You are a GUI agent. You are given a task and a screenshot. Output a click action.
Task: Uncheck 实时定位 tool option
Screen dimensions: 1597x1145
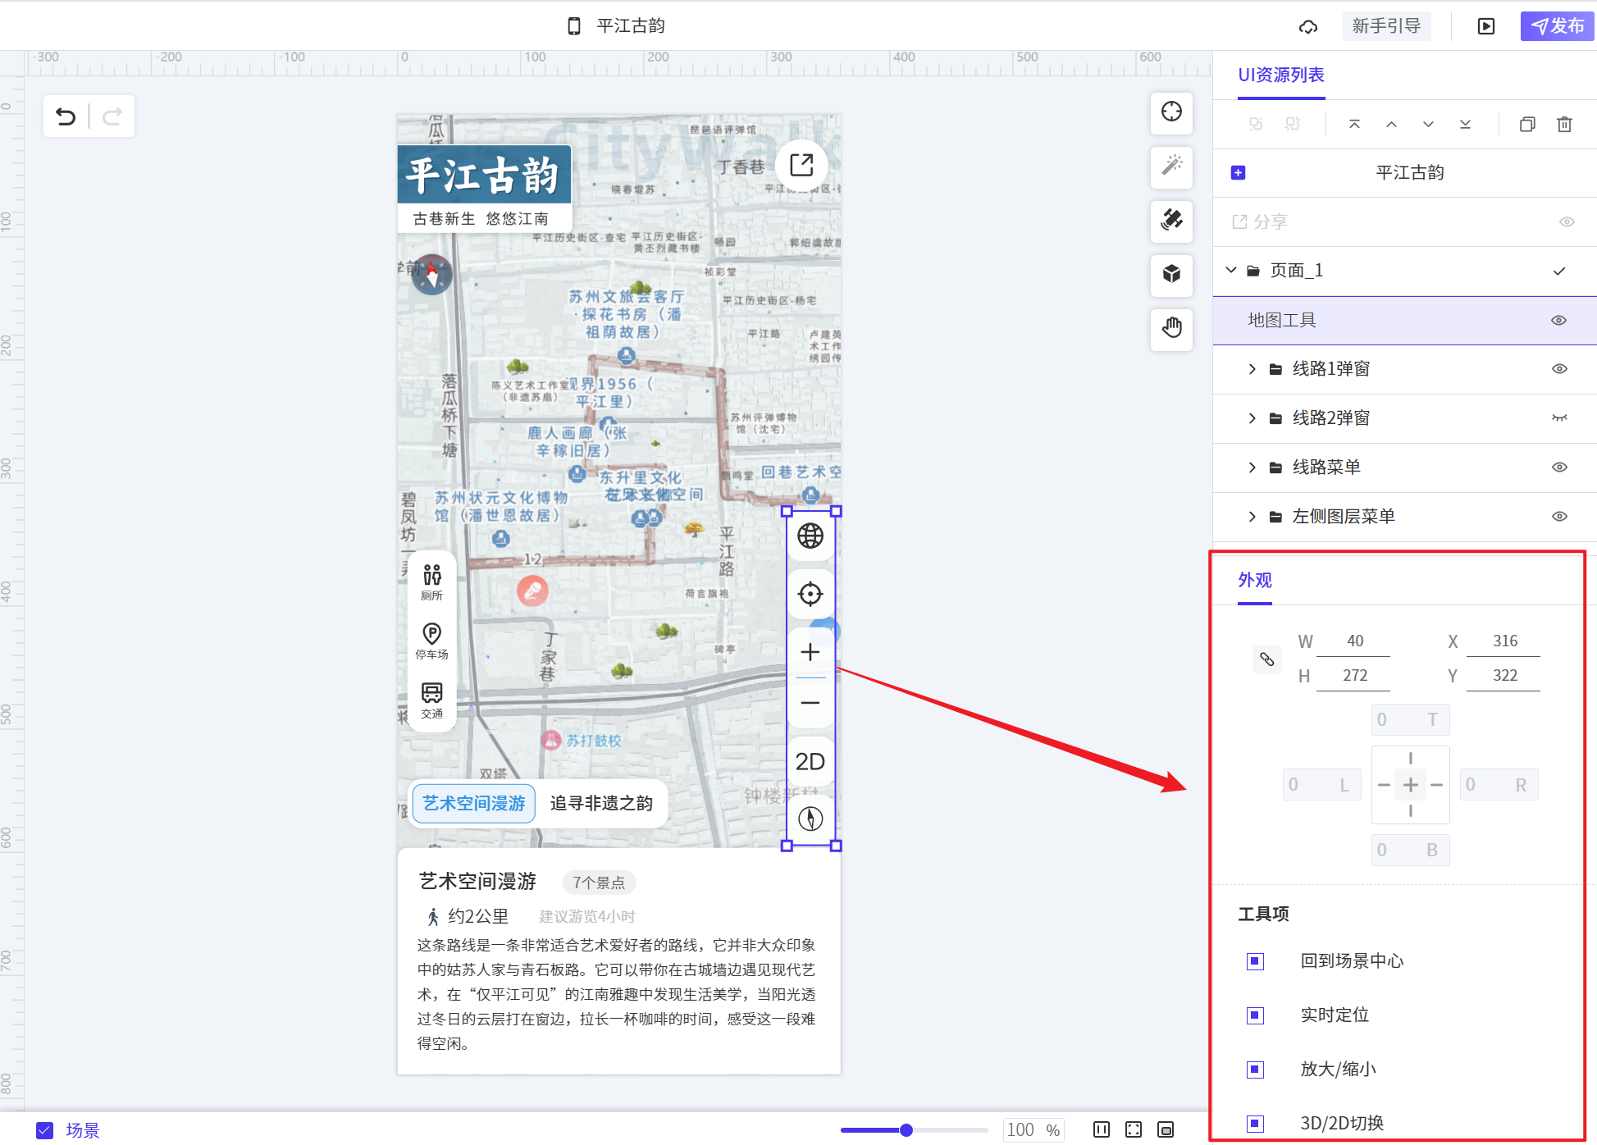[1255, 1015]
